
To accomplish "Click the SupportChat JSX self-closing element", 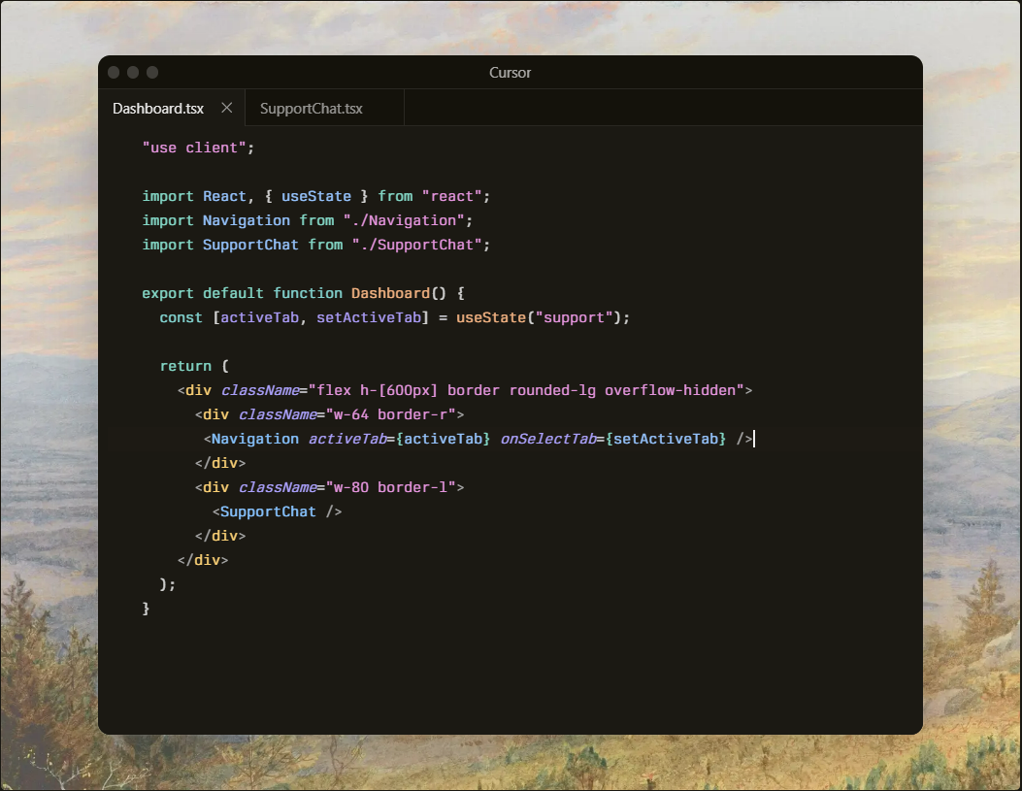I will [277, 511].
